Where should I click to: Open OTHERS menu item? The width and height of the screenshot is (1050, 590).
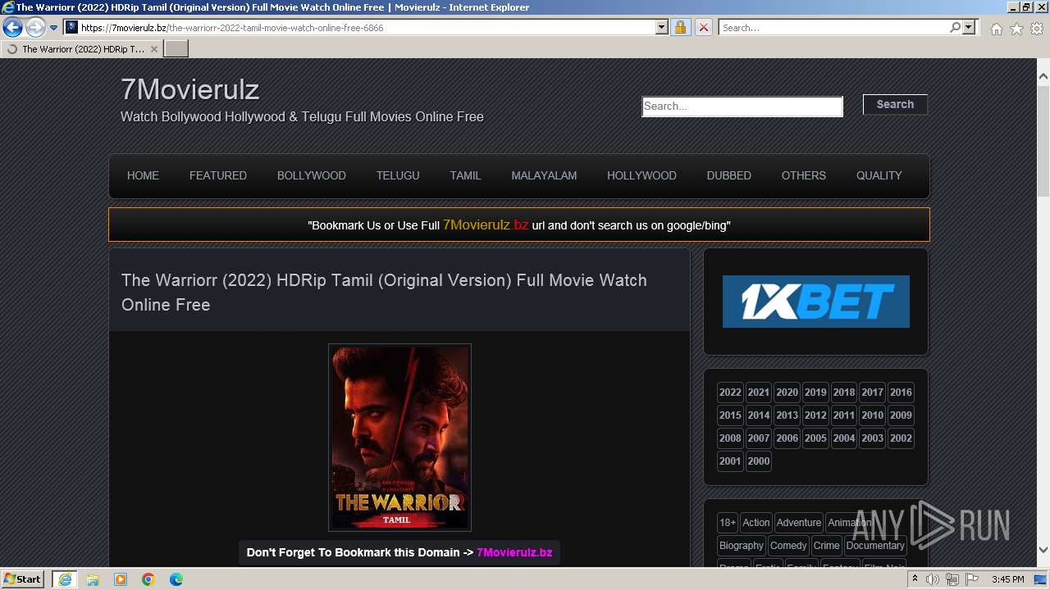pos(804,175)
